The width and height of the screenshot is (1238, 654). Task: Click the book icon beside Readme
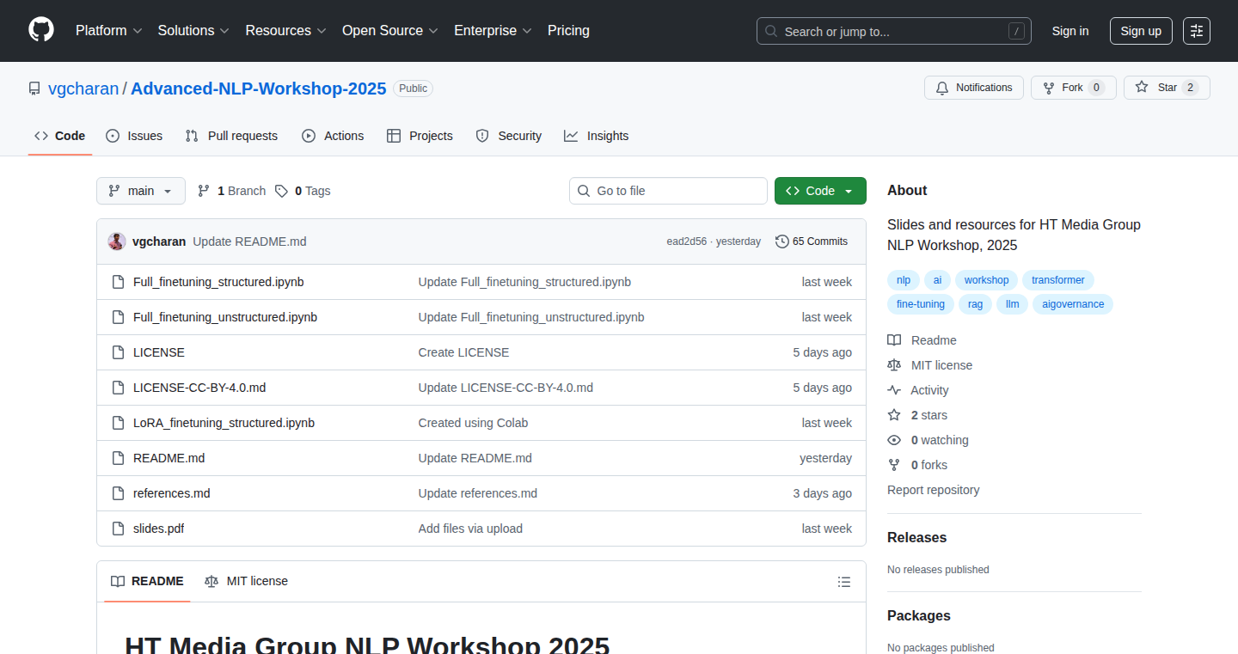[x=894, y=340]
